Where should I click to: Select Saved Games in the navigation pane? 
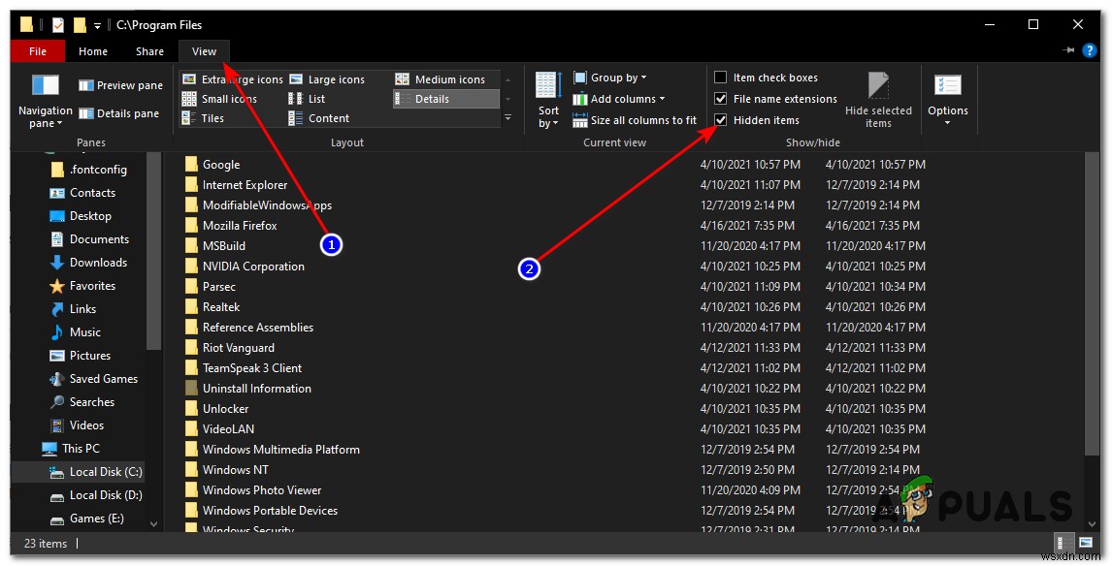click(93, 379)
